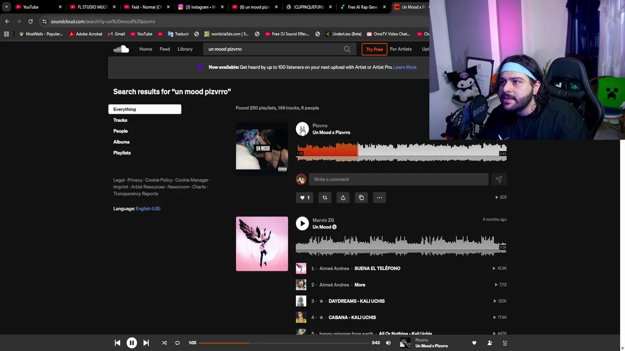
Task: Open the next-up queue icon
Action: (x=505, y=343)
